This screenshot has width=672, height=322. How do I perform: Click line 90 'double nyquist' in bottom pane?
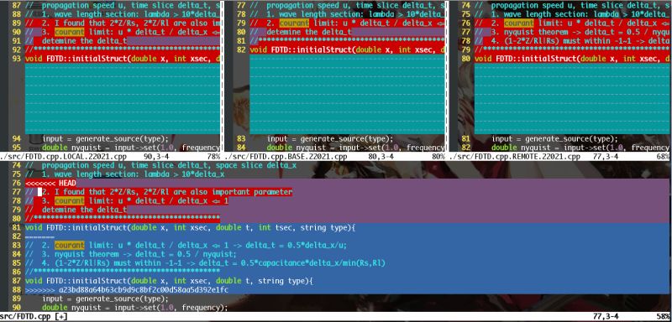[135, 308]
